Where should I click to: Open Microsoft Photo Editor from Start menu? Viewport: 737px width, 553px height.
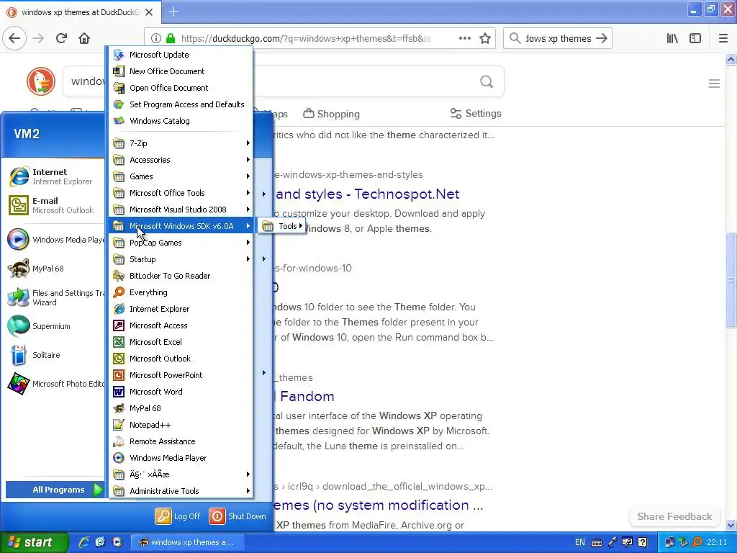55,384
